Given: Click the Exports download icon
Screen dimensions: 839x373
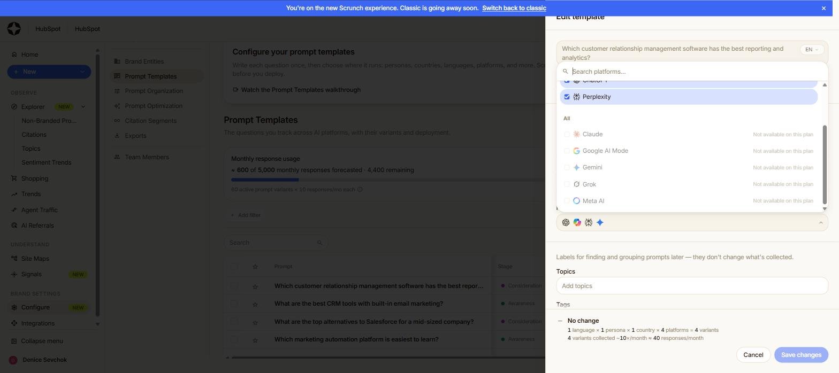Looking at the screenshot, I should 117,136.
